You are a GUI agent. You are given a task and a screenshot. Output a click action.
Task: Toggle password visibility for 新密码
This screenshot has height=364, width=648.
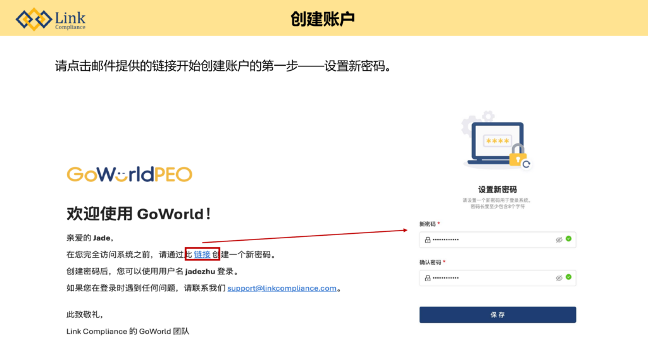[559, 240]
